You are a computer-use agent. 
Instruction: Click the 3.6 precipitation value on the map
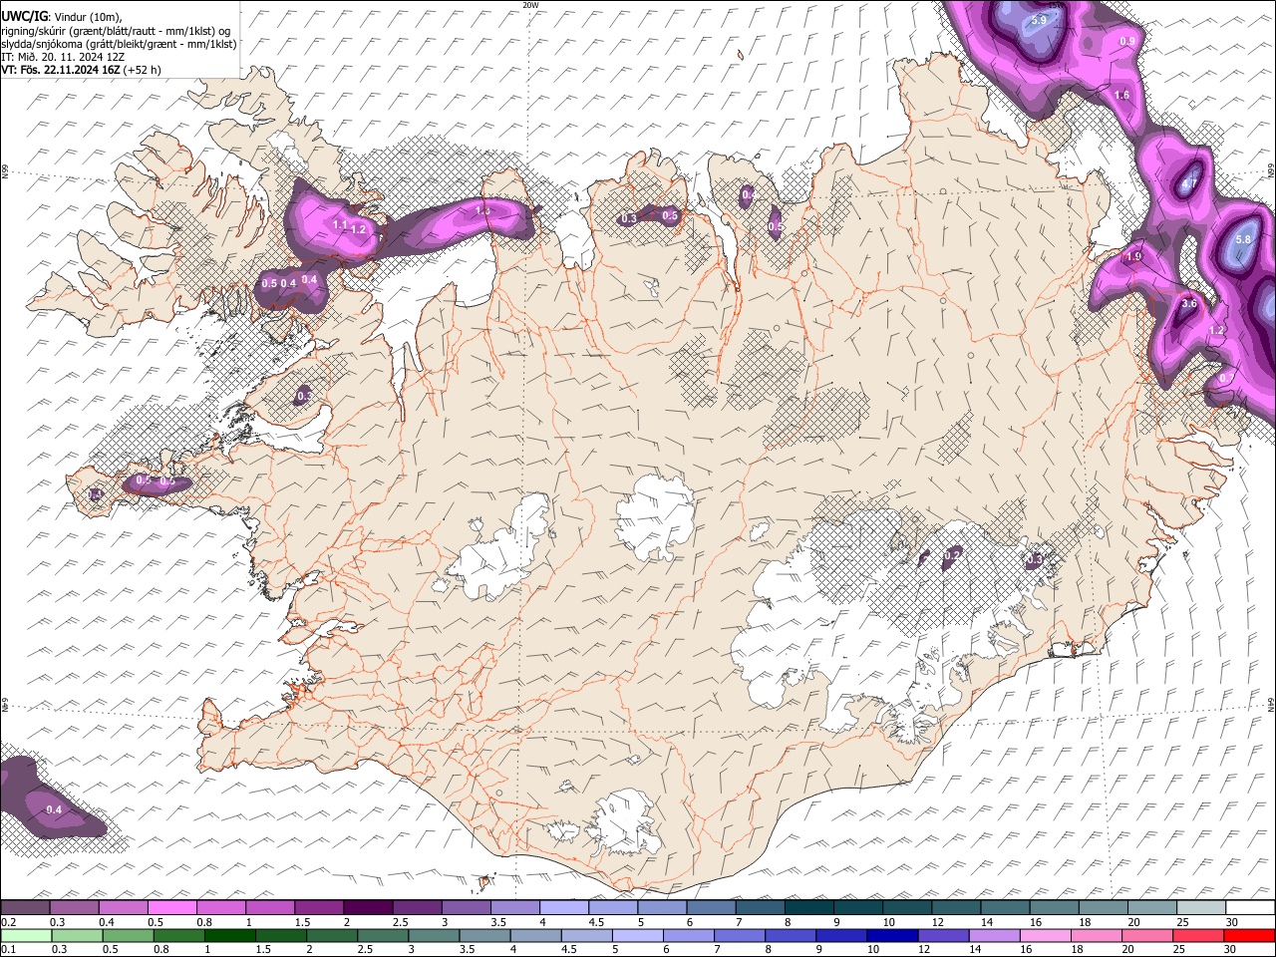(x=1188, y=304)
